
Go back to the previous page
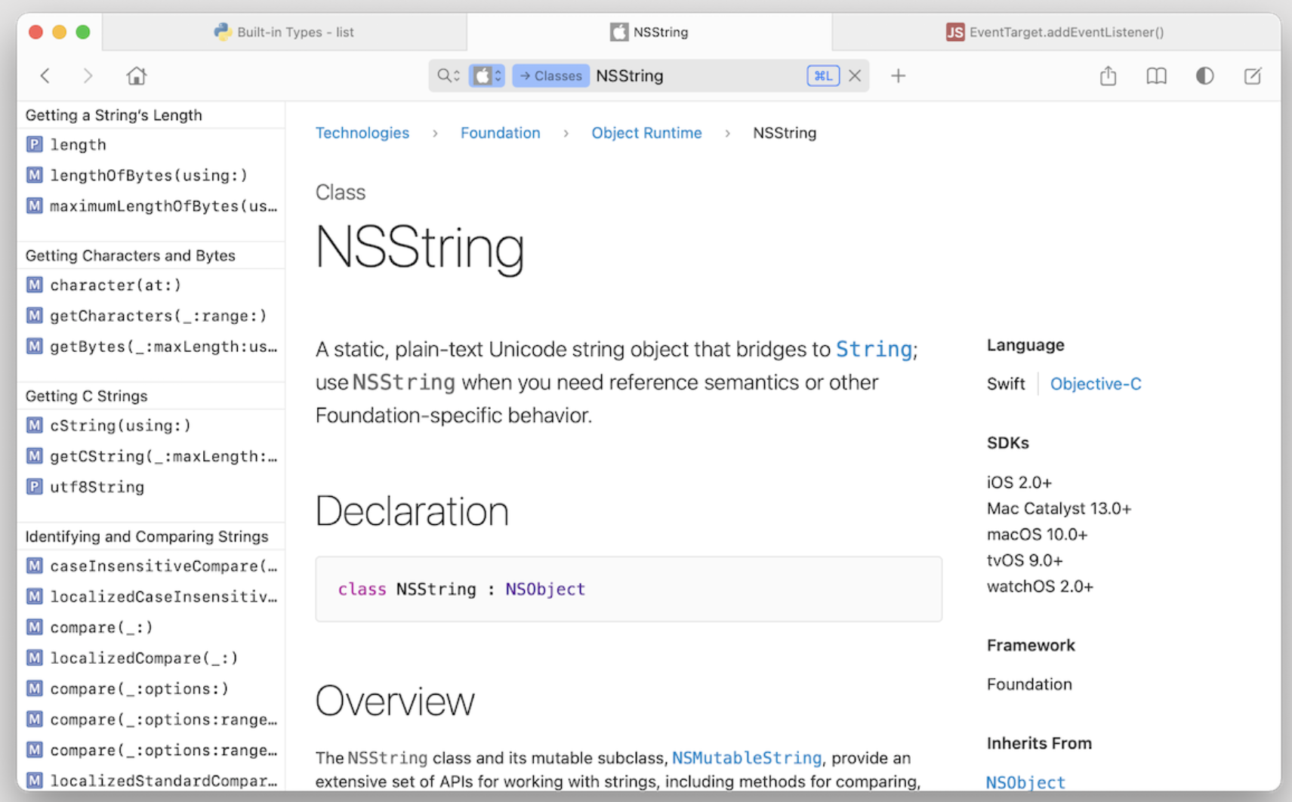pos(45,76)
